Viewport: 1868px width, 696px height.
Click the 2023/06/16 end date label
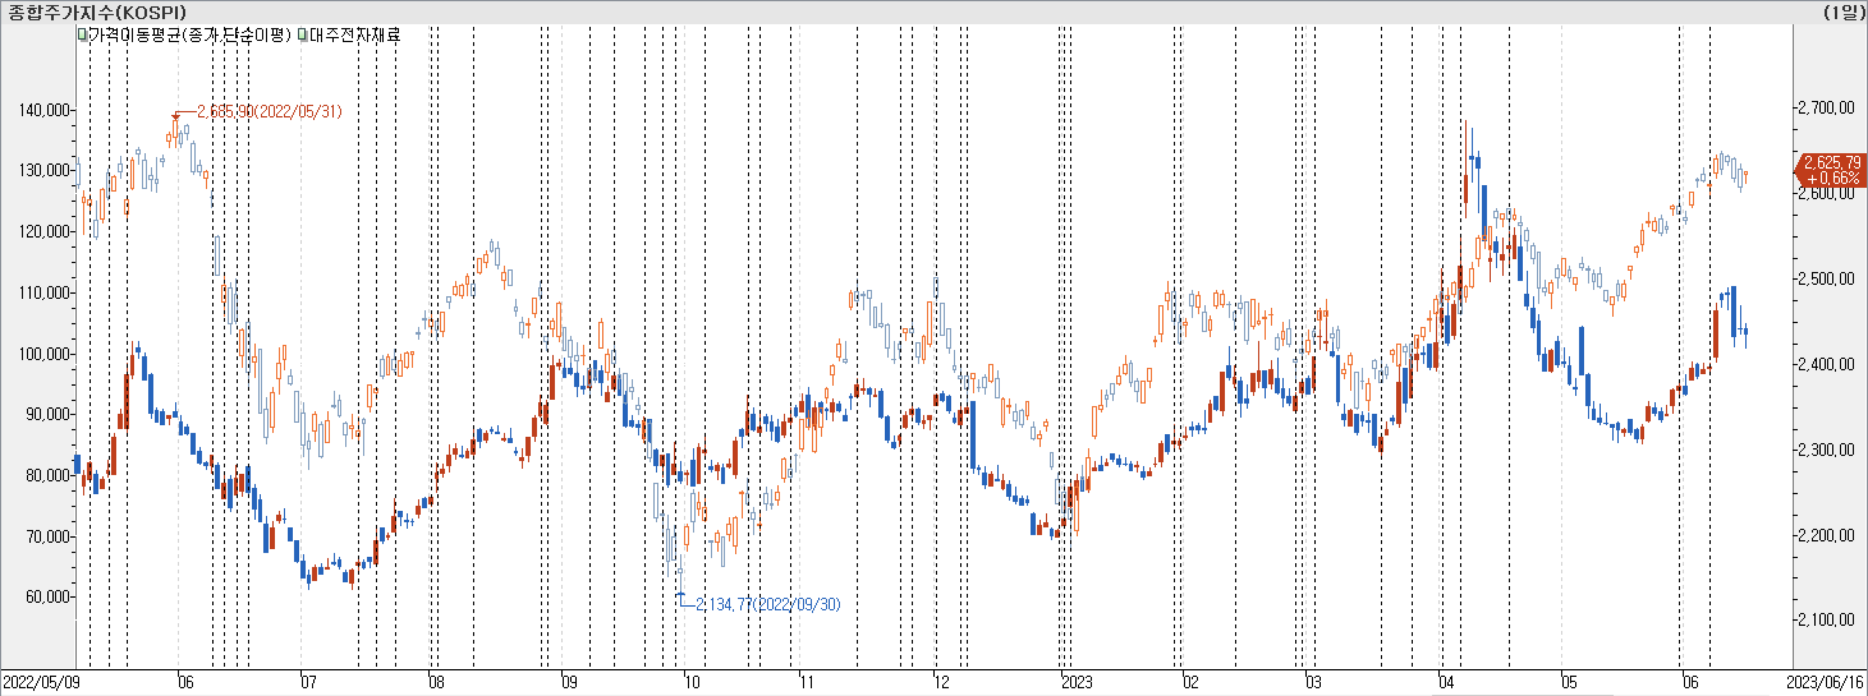coord(1825,682)
